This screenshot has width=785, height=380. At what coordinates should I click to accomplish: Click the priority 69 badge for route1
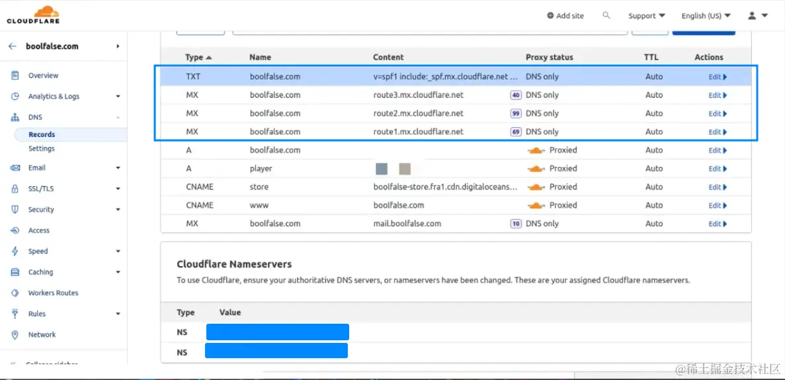coord(515,132)
